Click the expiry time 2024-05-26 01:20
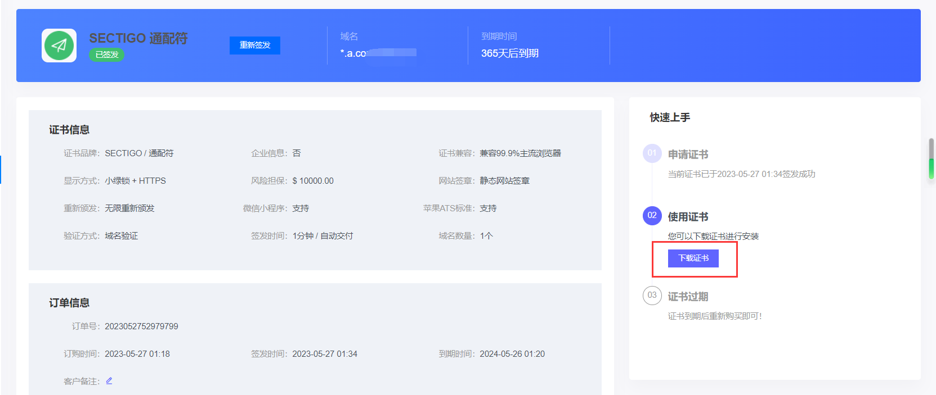 tap(512, 354)
